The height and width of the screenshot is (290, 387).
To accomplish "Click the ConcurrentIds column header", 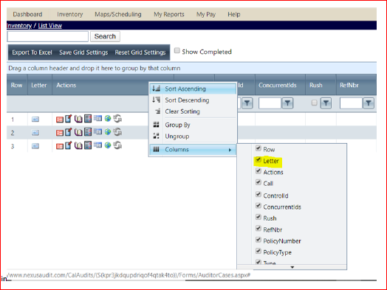I will pyautogui.click(x=280, y=85).
